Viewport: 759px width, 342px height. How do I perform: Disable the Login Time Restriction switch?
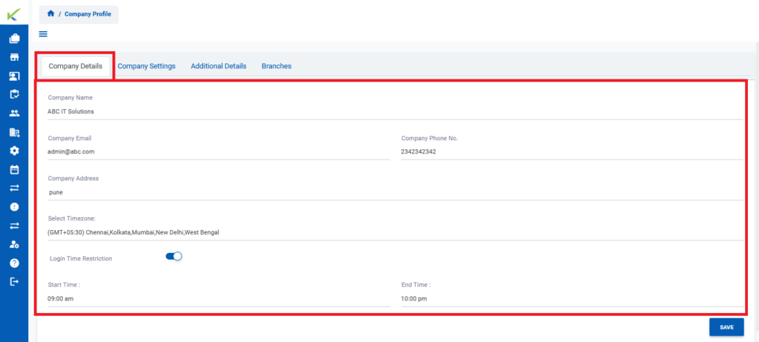173,257
